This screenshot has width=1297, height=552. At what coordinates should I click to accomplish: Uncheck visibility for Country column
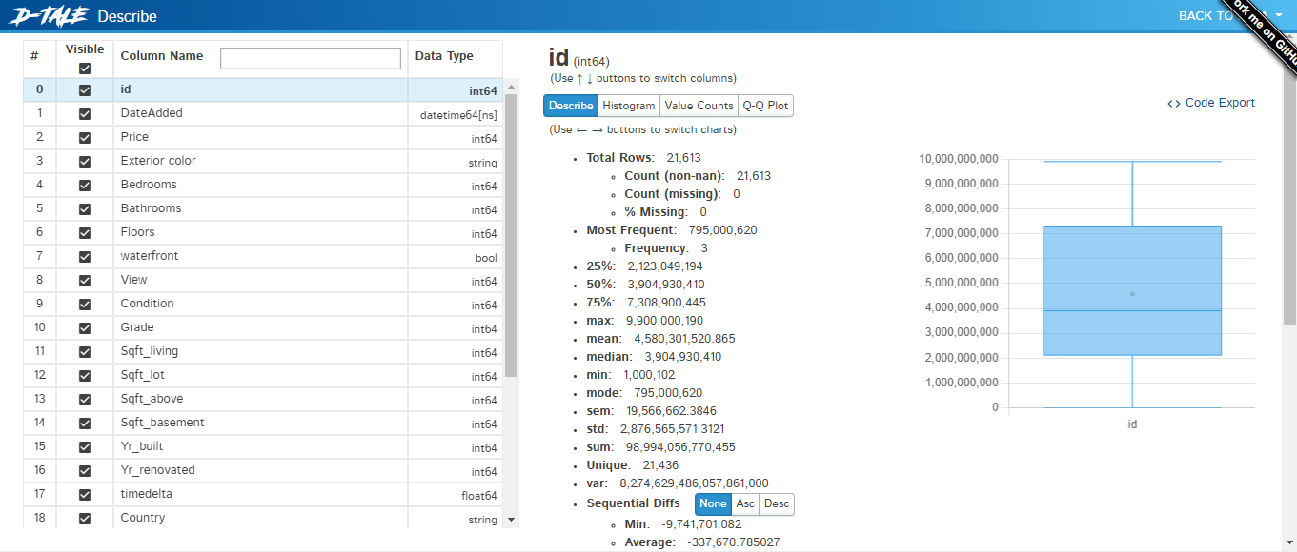(x=85, y=519)
